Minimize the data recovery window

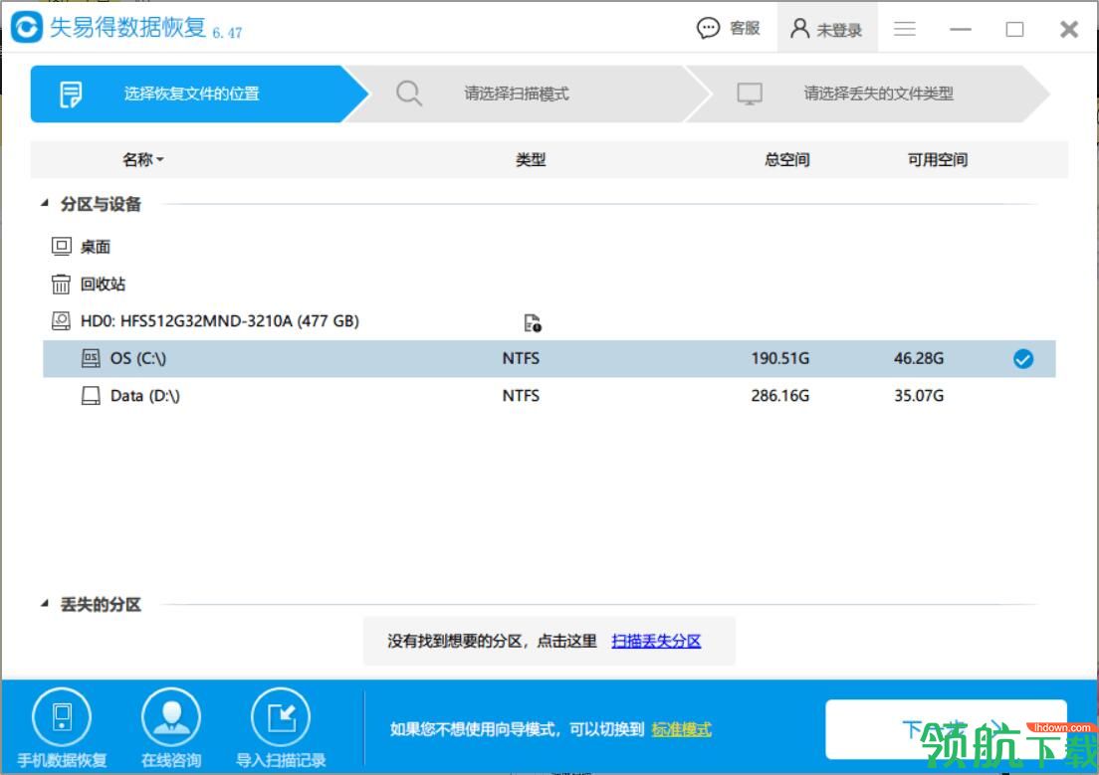click(961, 30)
